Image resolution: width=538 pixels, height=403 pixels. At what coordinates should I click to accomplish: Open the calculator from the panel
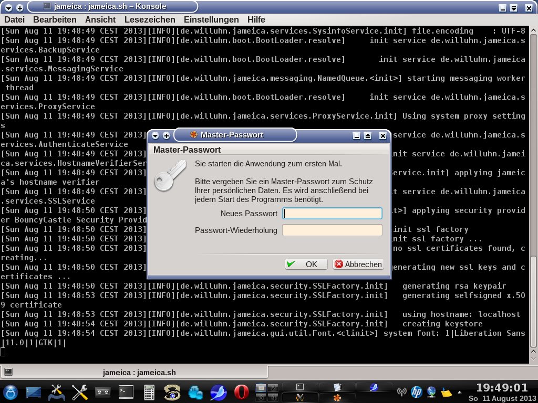(149, 392)
